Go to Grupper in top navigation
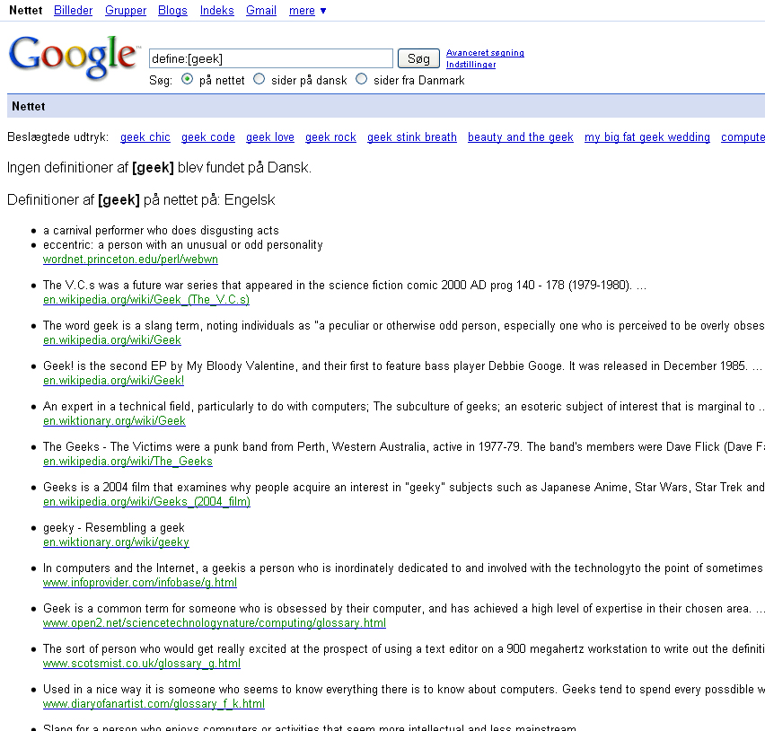Image resolution: width=765 pixels, height=731 pixels. tap(125, 11)
